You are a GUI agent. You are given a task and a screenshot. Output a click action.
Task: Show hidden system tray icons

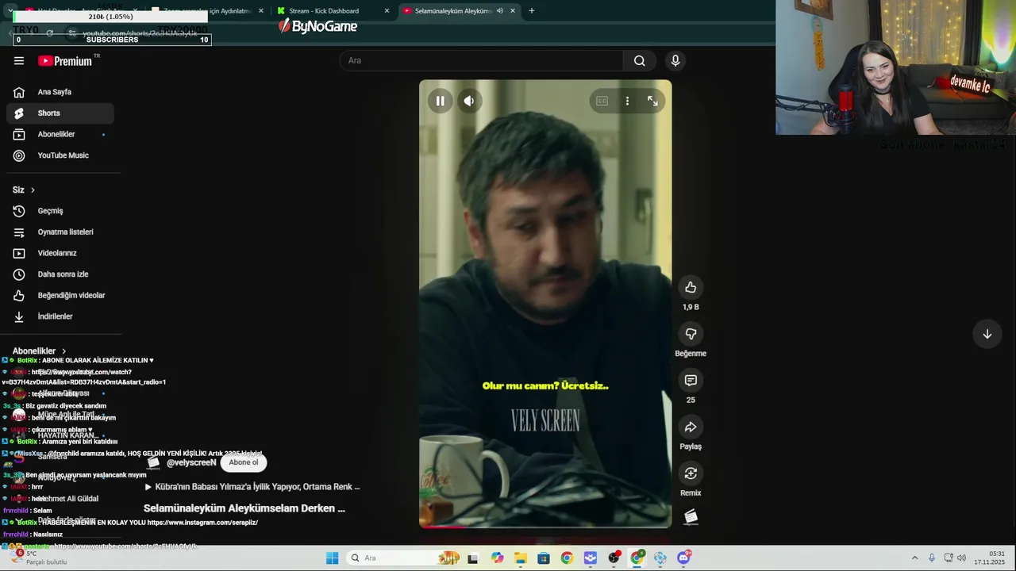(914, 558)
